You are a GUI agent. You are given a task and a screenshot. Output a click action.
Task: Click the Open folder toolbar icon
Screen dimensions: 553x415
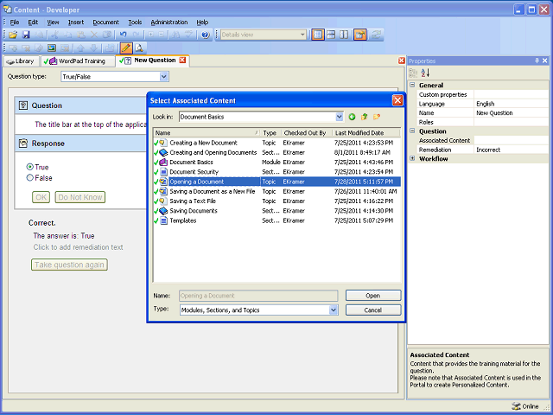click(x=13, y=35)
